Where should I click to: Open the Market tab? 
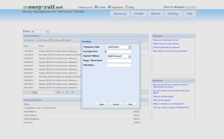[x=156, y=14]
